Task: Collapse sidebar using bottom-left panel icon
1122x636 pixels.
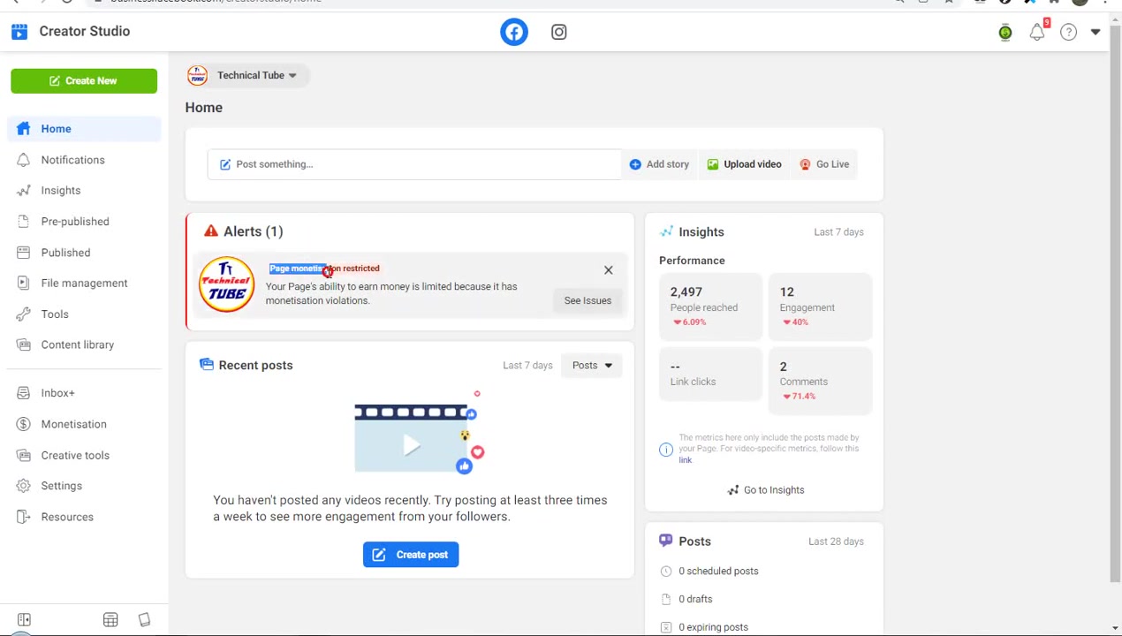Action: pyautogui.click(x=24, y=620)
